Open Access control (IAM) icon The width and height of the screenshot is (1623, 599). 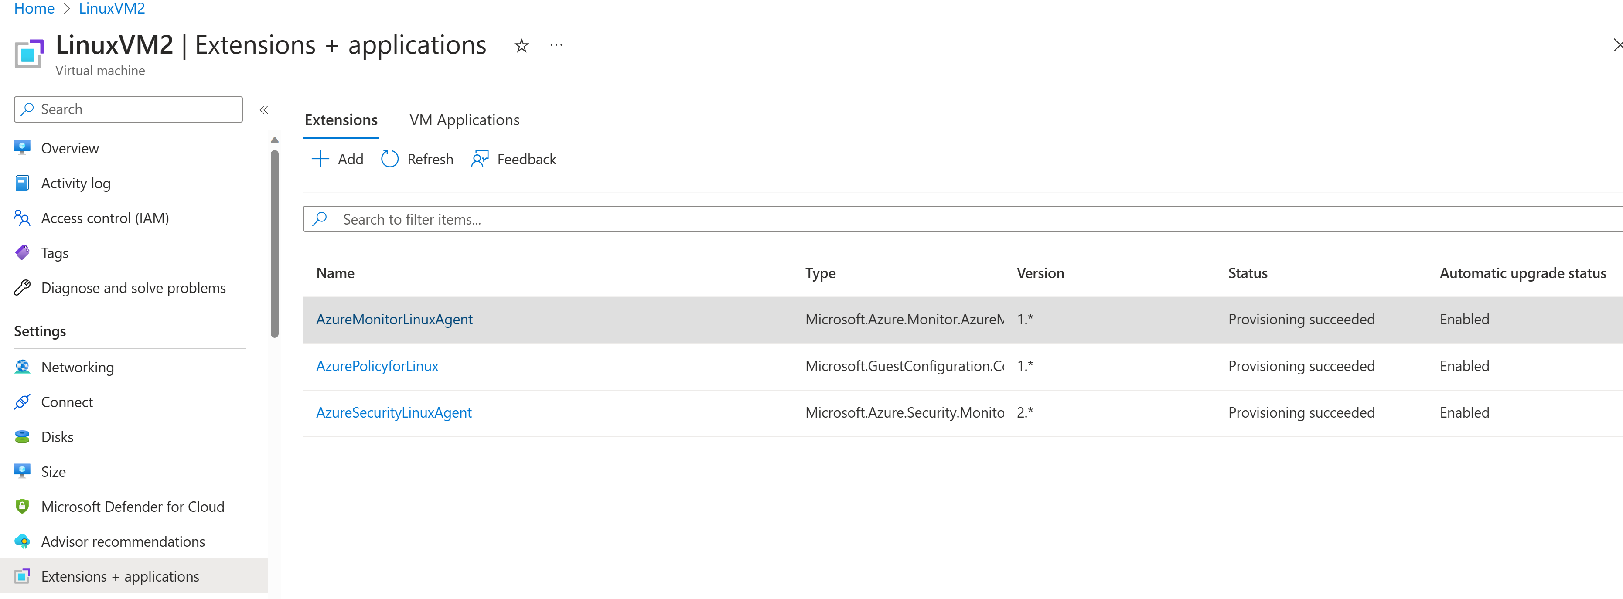[22, 218]
